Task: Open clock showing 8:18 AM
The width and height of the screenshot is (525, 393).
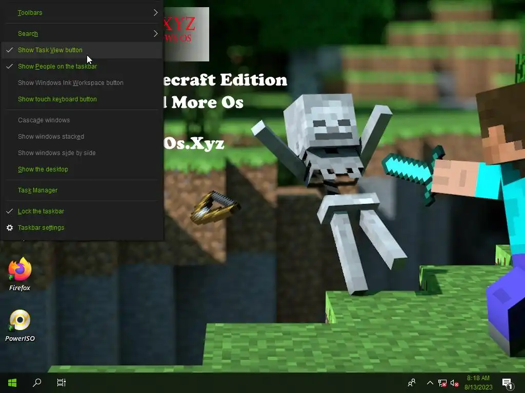Action: (478, 383)
